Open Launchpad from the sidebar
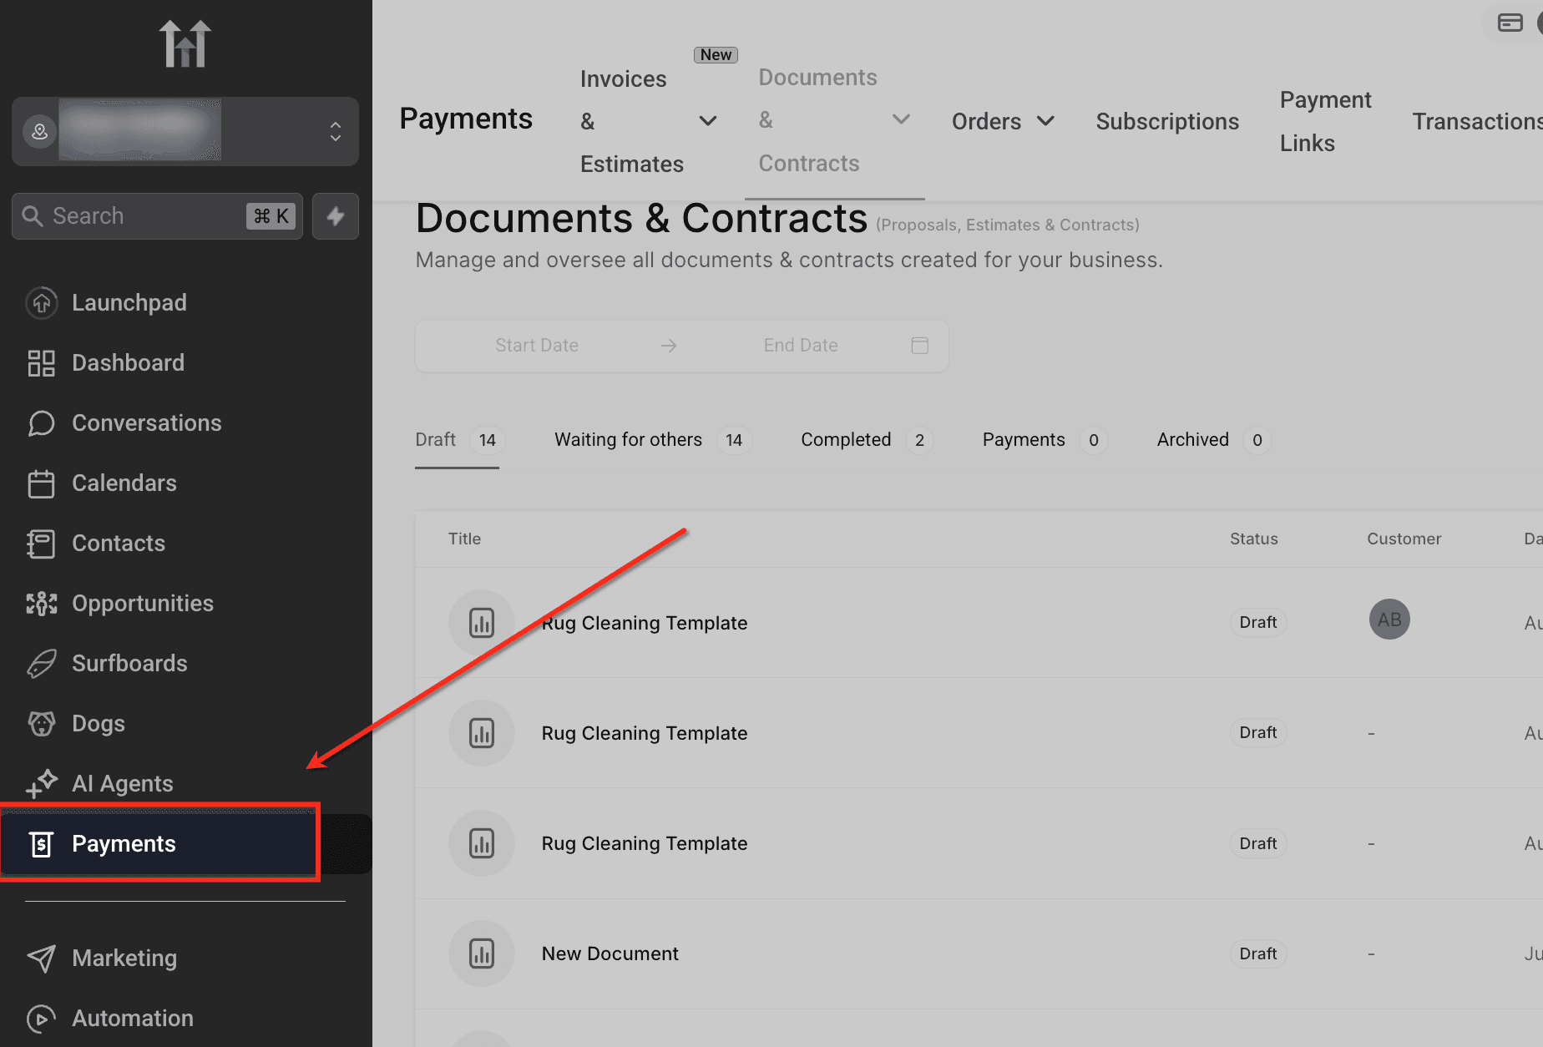The height and width of the screenshot is (1047, 1543). tap(105, 302)
